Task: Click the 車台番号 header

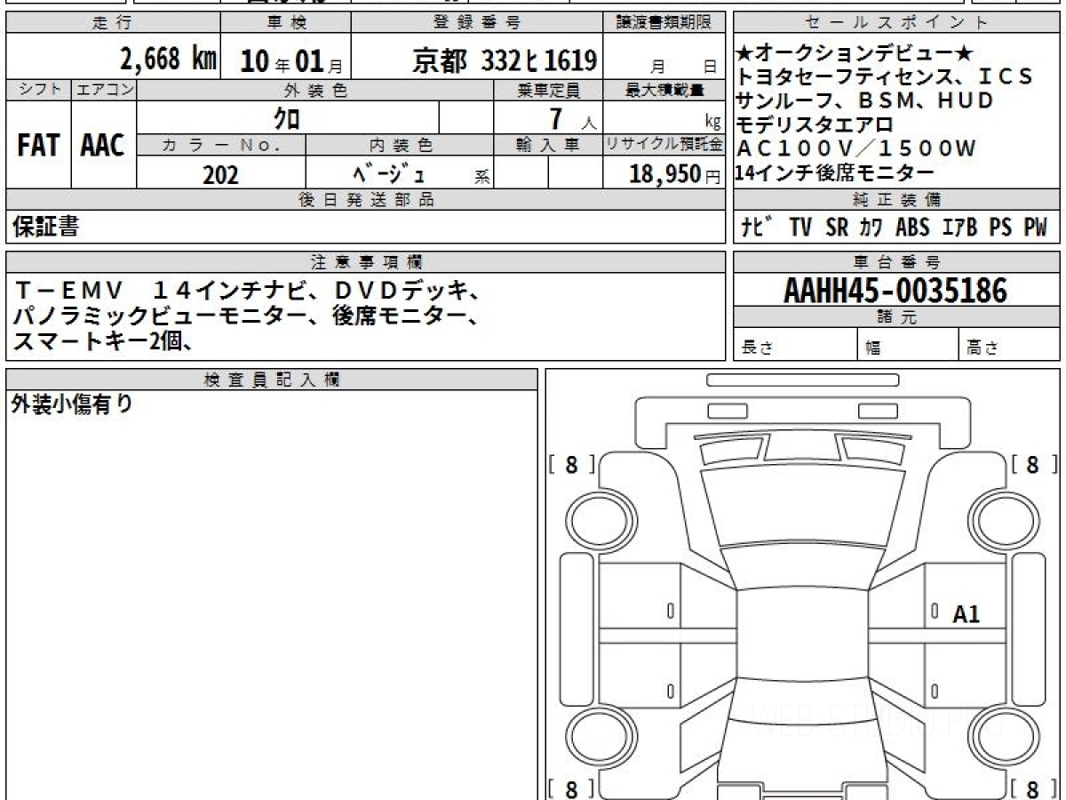Action: pyautogui.click(x=896, y=262)
